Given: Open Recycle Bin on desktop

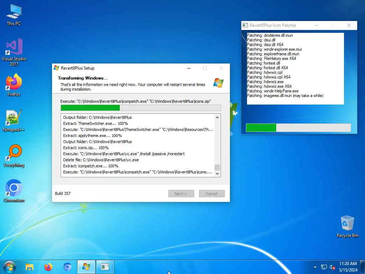Looking at the screenshot, I should (347, 227).
